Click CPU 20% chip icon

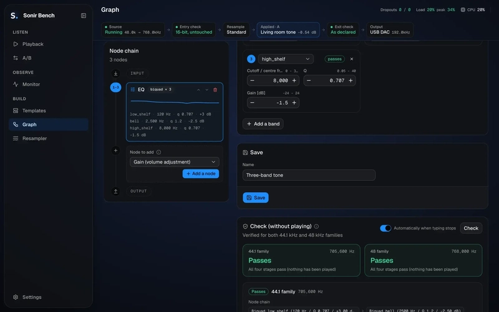(463, 10)
